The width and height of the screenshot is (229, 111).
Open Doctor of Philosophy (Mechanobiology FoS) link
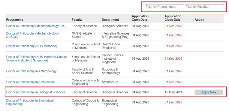(36, 26)
